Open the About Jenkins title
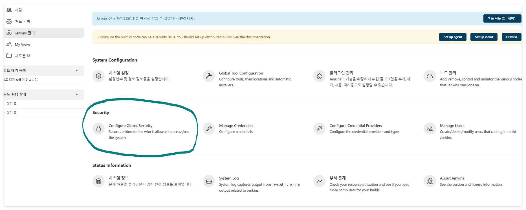 (x=452, y=178)
